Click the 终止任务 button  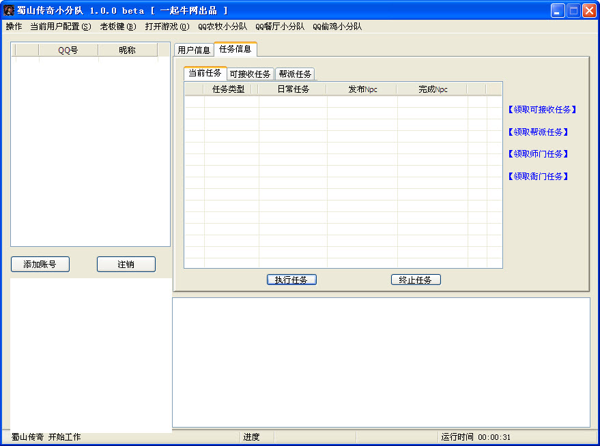point(416,280)
